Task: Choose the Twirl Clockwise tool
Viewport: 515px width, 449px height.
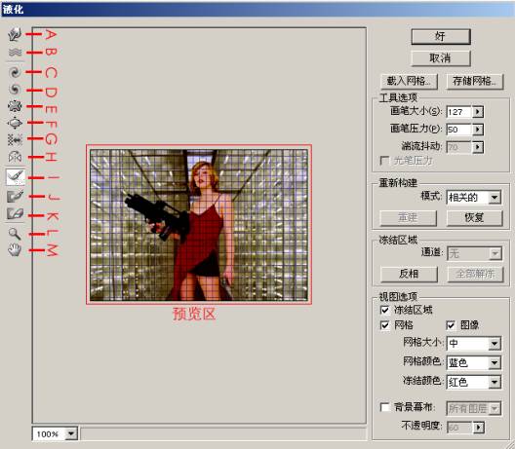Action: coord(15,72)
